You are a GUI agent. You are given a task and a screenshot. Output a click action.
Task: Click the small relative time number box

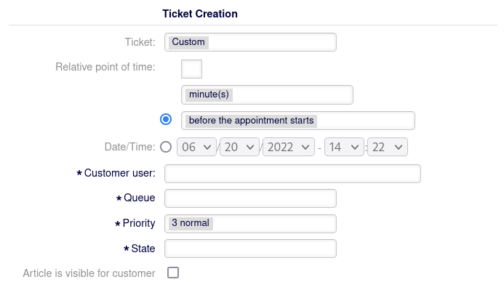point(191,69)
